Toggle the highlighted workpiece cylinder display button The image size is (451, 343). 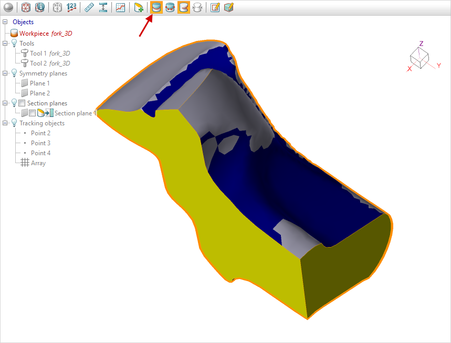(156, 7)
